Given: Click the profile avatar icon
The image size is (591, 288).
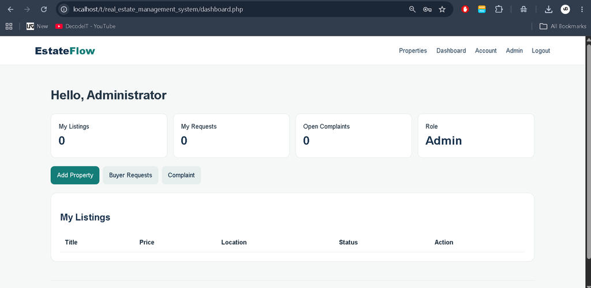Looking at the screenshot, I should tap(566, 9).
